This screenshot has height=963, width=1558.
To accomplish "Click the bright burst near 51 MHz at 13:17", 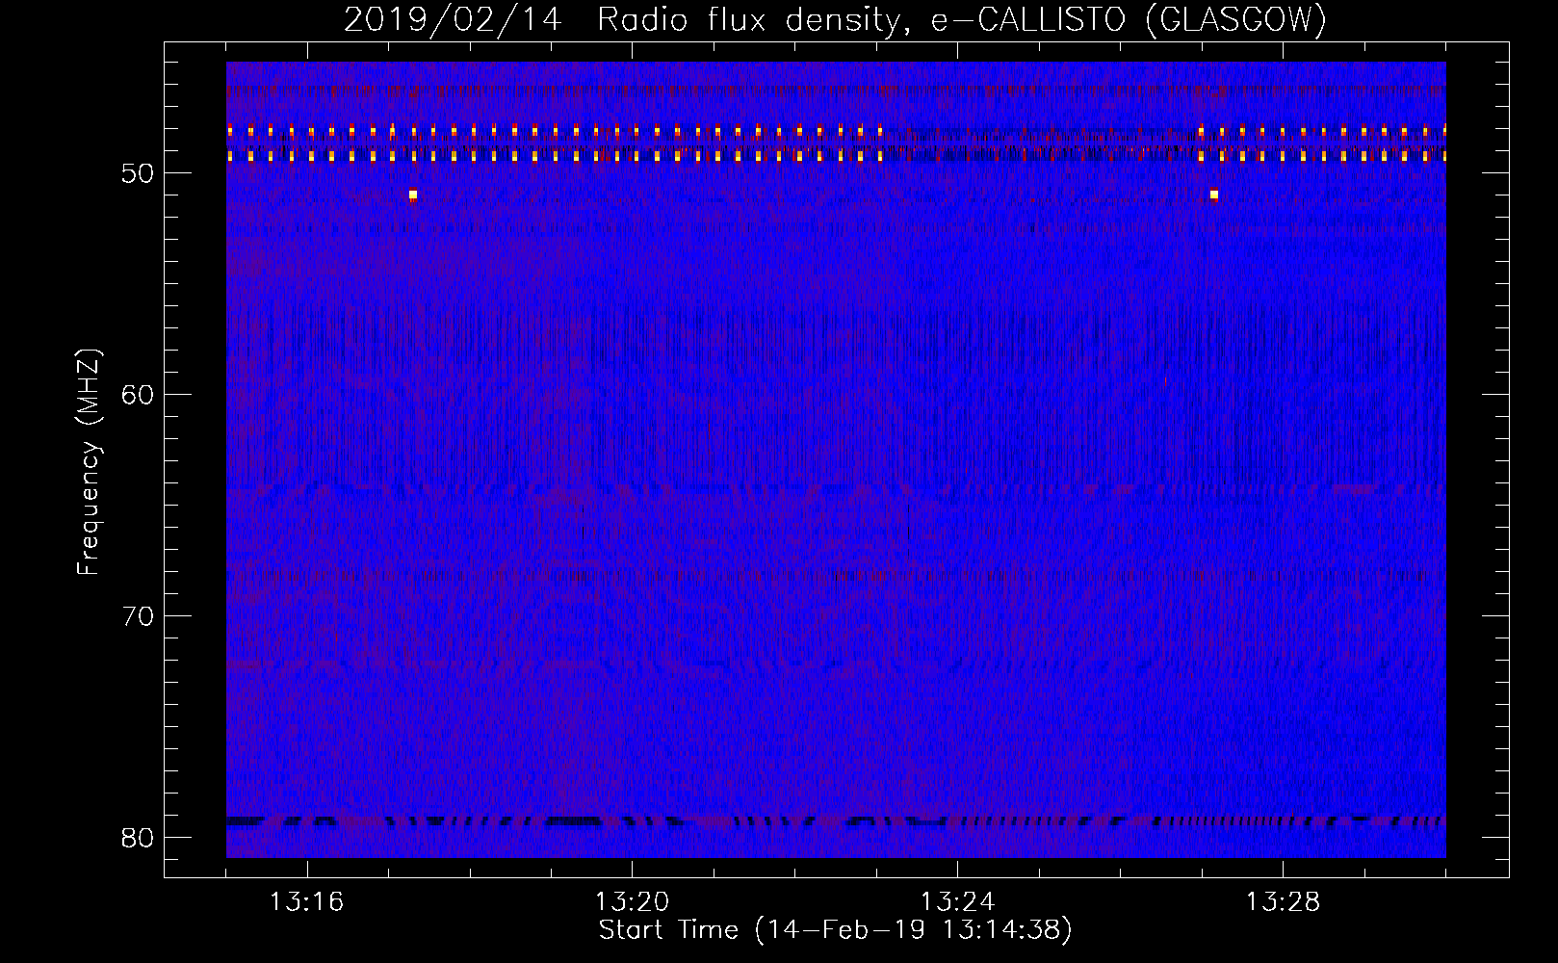I will pyautogui.click(x=413, y=195).
